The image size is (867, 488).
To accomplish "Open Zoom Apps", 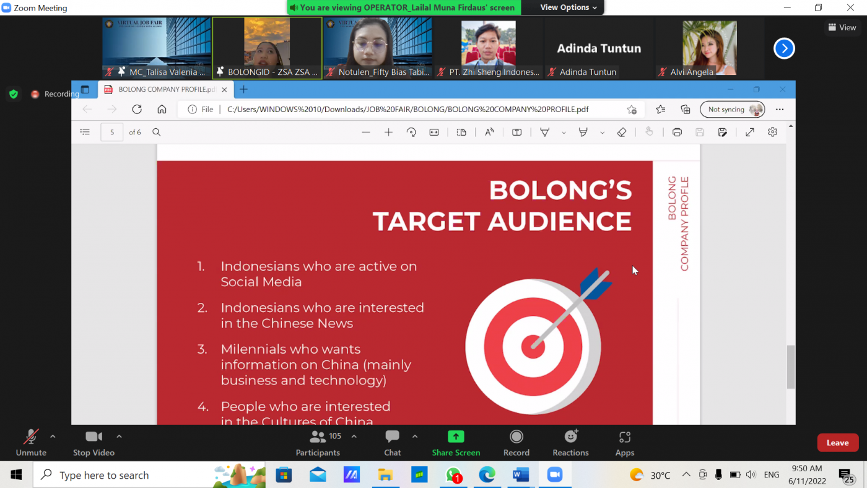I will [x=625, y=443].
